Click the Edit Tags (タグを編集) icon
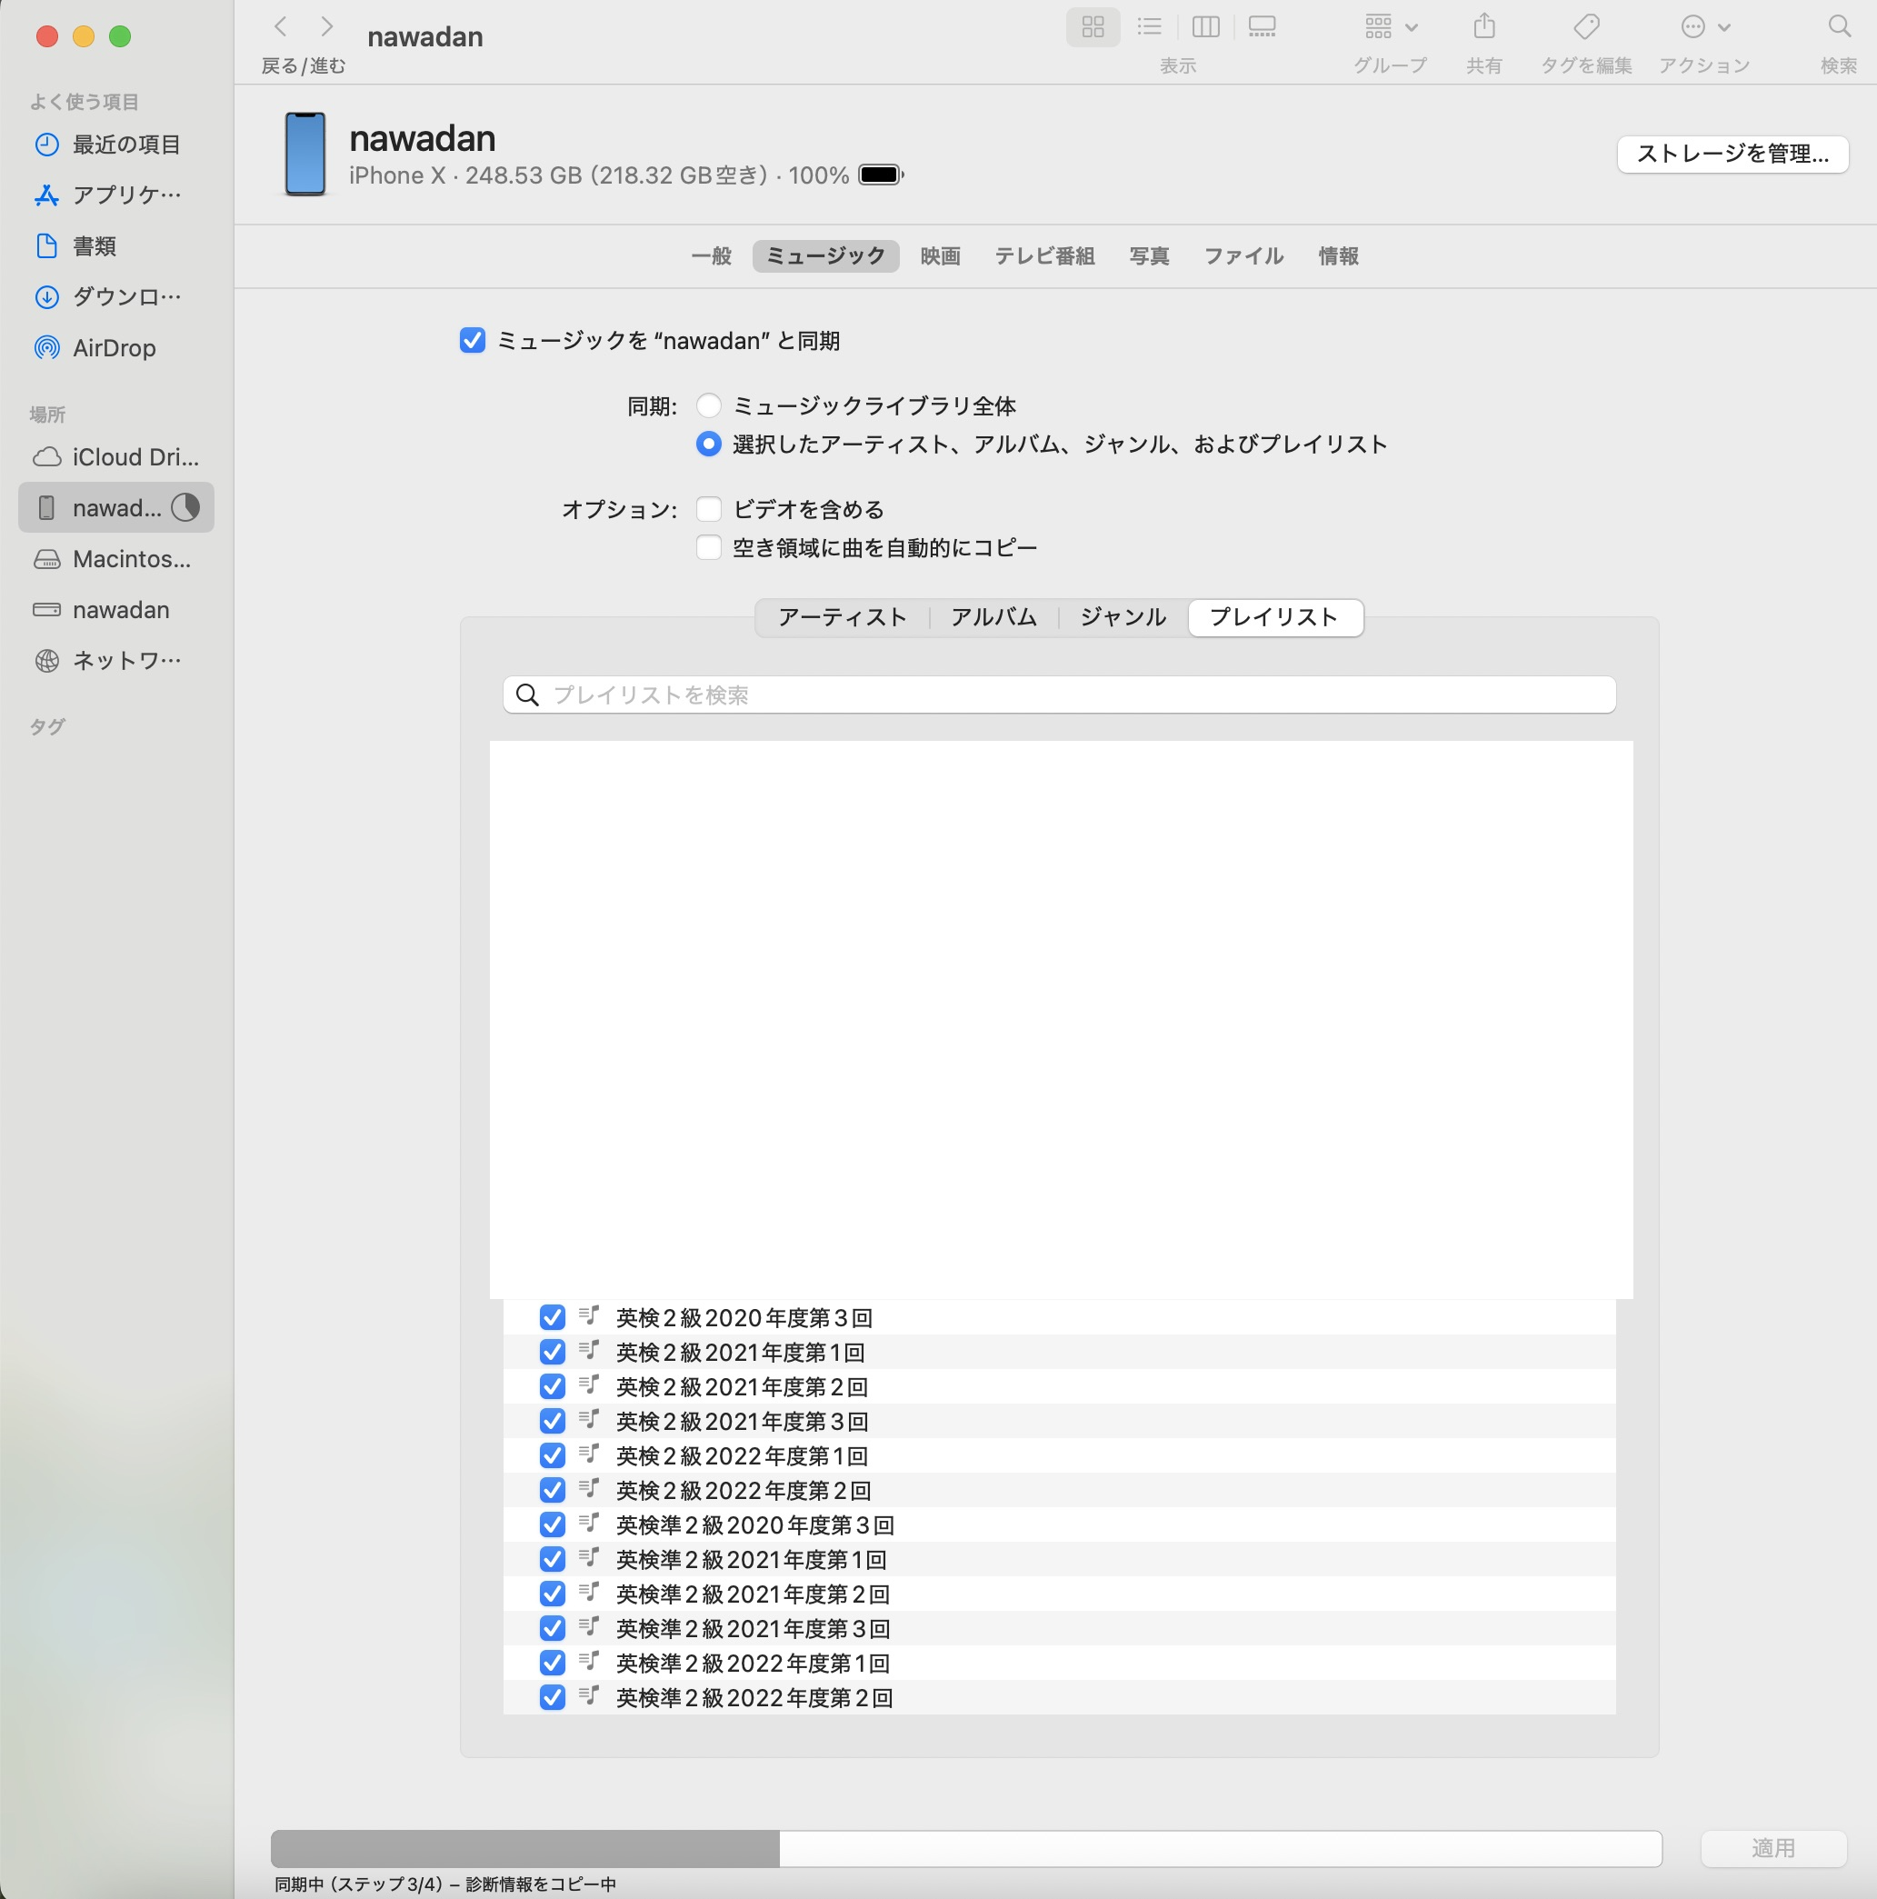Screen dimensions: 1877x1899 point(1586,26)
